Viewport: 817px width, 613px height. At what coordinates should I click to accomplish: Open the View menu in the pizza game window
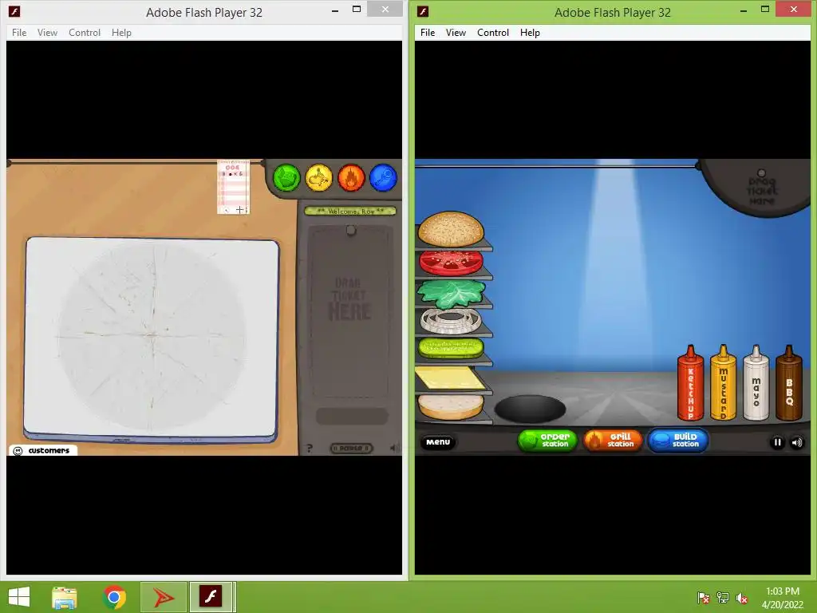[47, 32]
